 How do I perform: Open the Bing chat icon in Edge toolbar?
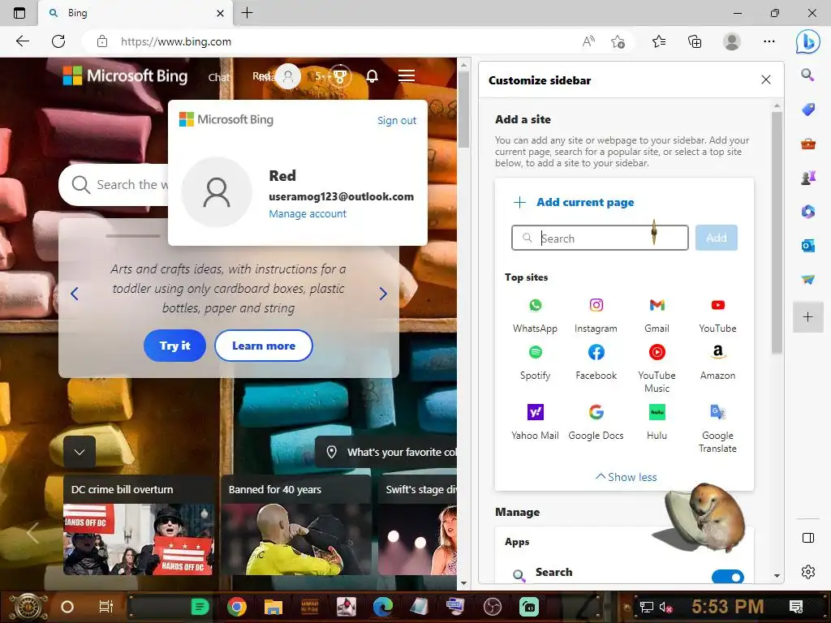807,42
